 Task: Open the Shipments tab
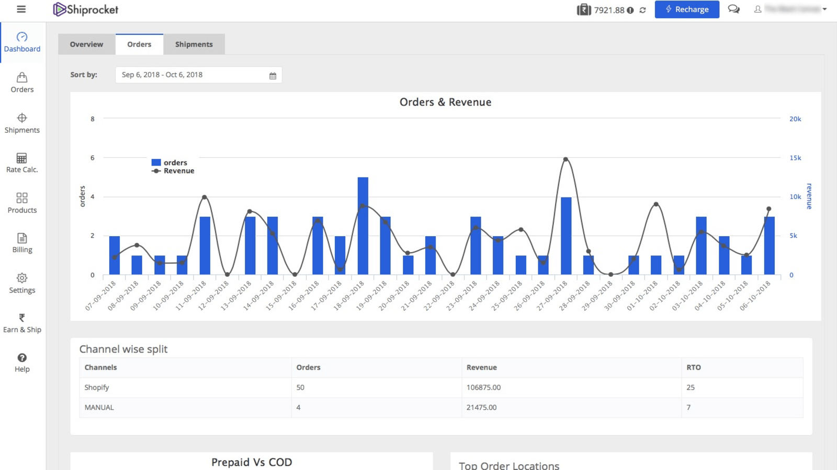[194, 44]
